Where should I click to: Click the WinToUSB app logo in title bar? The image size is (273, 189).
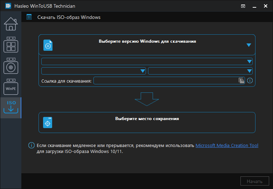click(x=8, y=6)
